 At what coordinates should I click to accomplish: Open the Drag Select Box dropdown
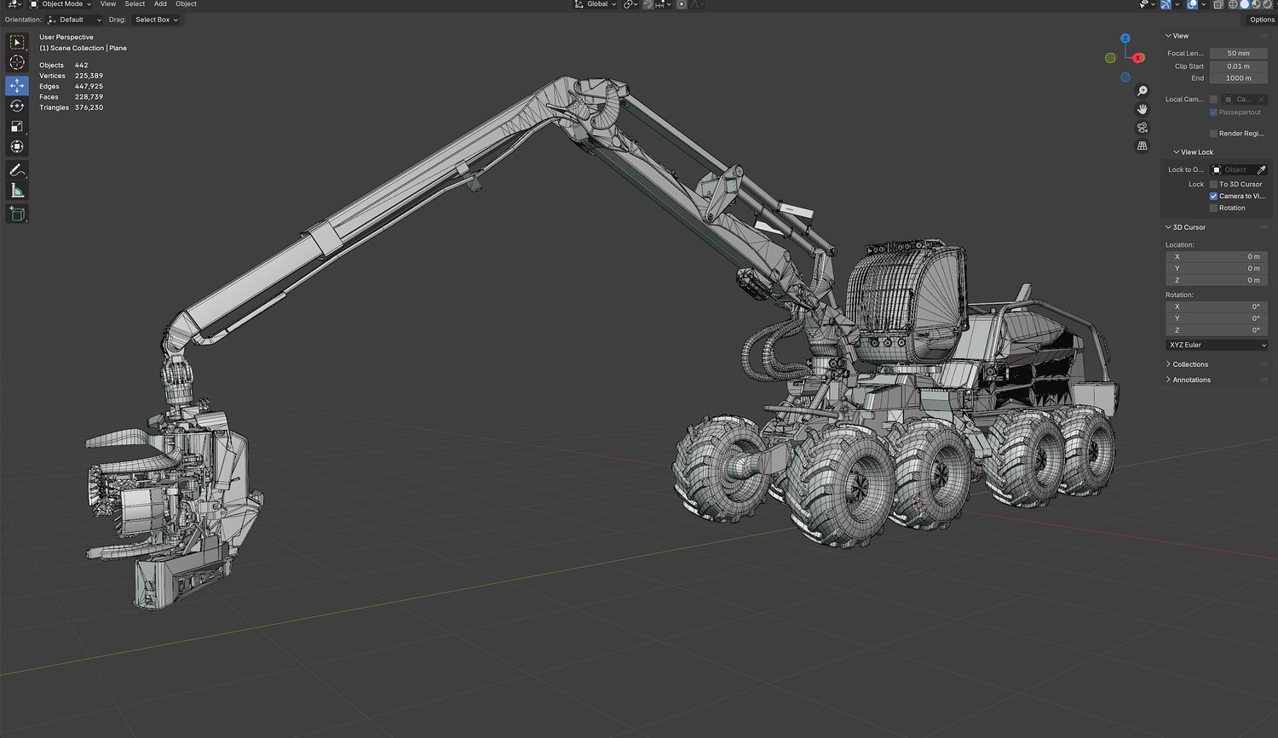[156, 20]
